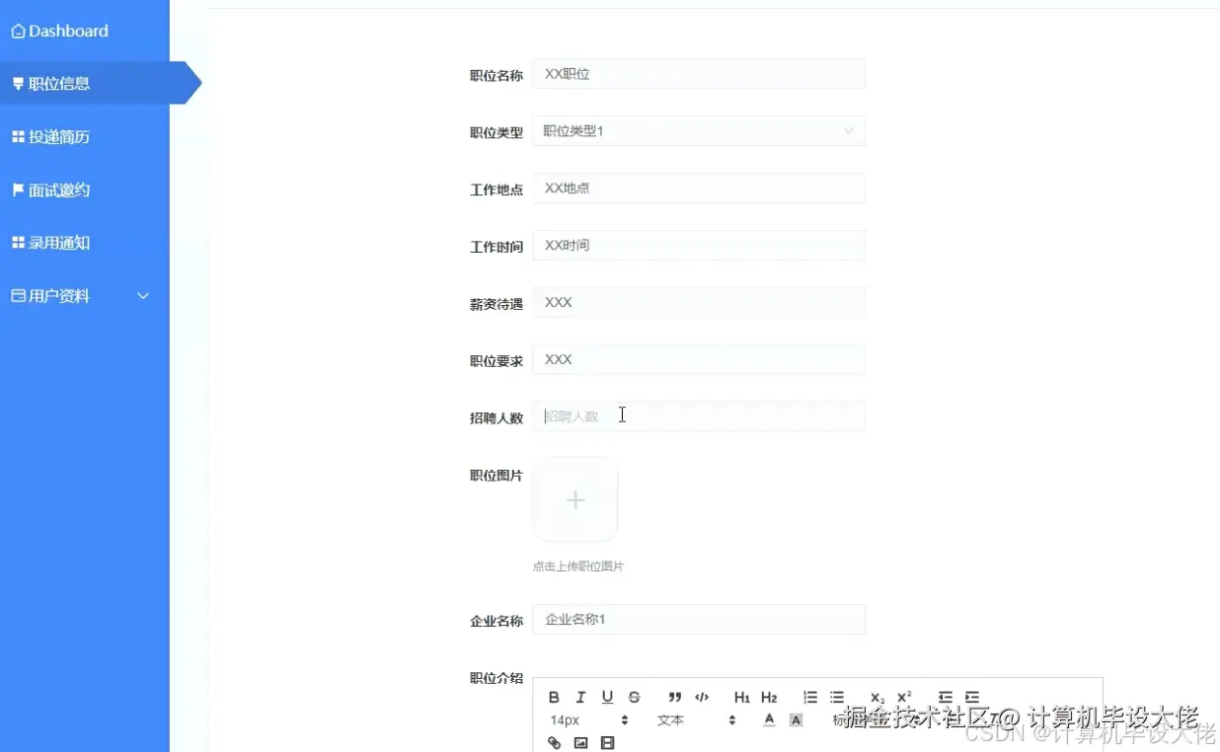This screenshot has height=752, width=1220.
Task: Apply strikethrough formatting
Action: click(x=634, y=697)
